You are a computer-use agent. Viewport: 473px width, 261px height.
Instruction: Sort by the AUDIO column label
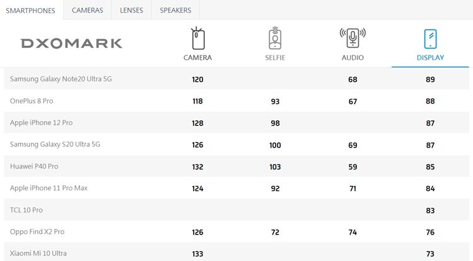tap(353, 57)
